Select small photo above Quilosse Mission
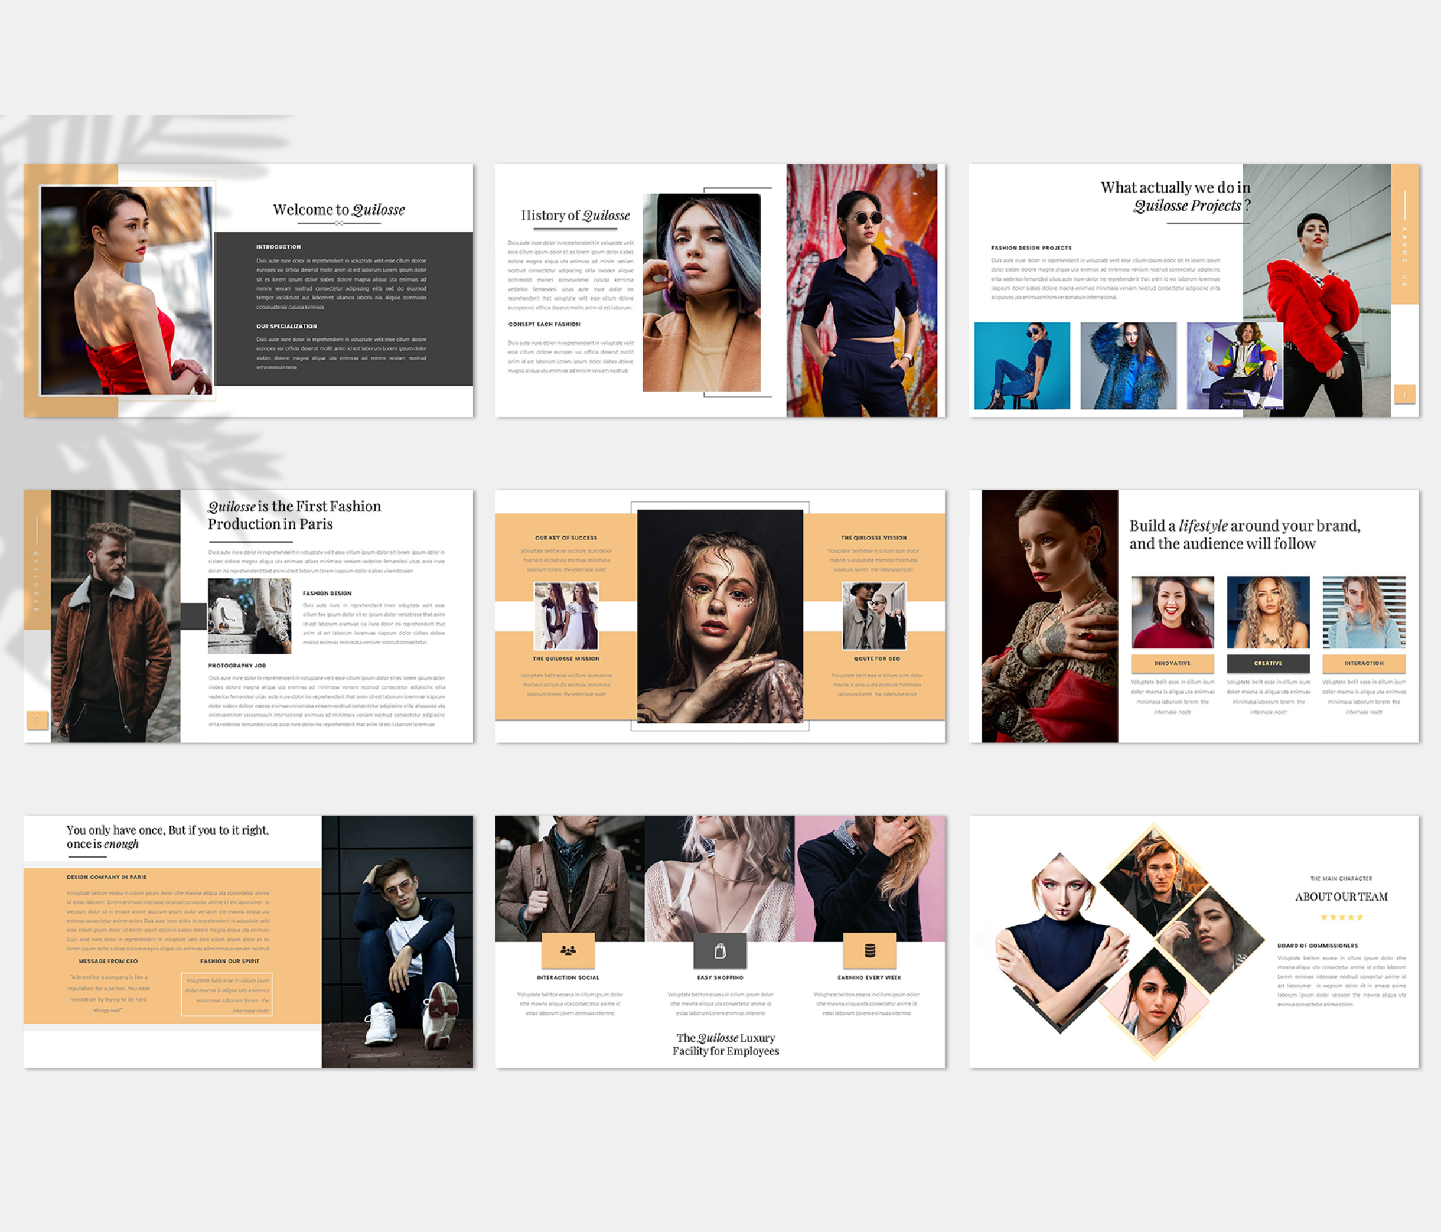The width and height of the screenshot is (1441, 1232). click(566, 615)
